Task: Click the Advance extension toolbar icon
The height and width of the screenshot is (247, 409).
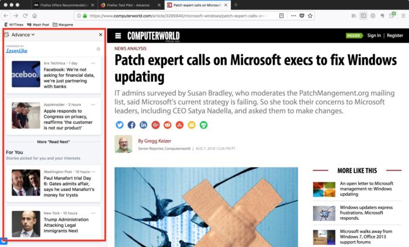Action: (x=392, y=15)
